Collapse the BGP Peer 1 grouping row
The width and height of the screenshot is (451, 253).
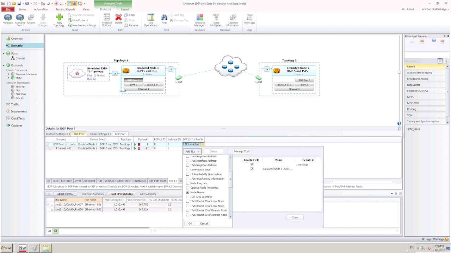click(x=47, y=144)
